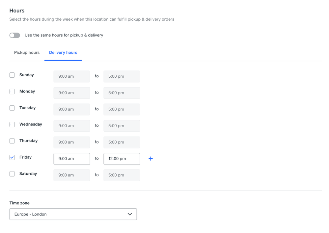The image size is (329, 233).
Task: Click Monday end time 5:00 pm field
Action: click(x=122, y=93)
